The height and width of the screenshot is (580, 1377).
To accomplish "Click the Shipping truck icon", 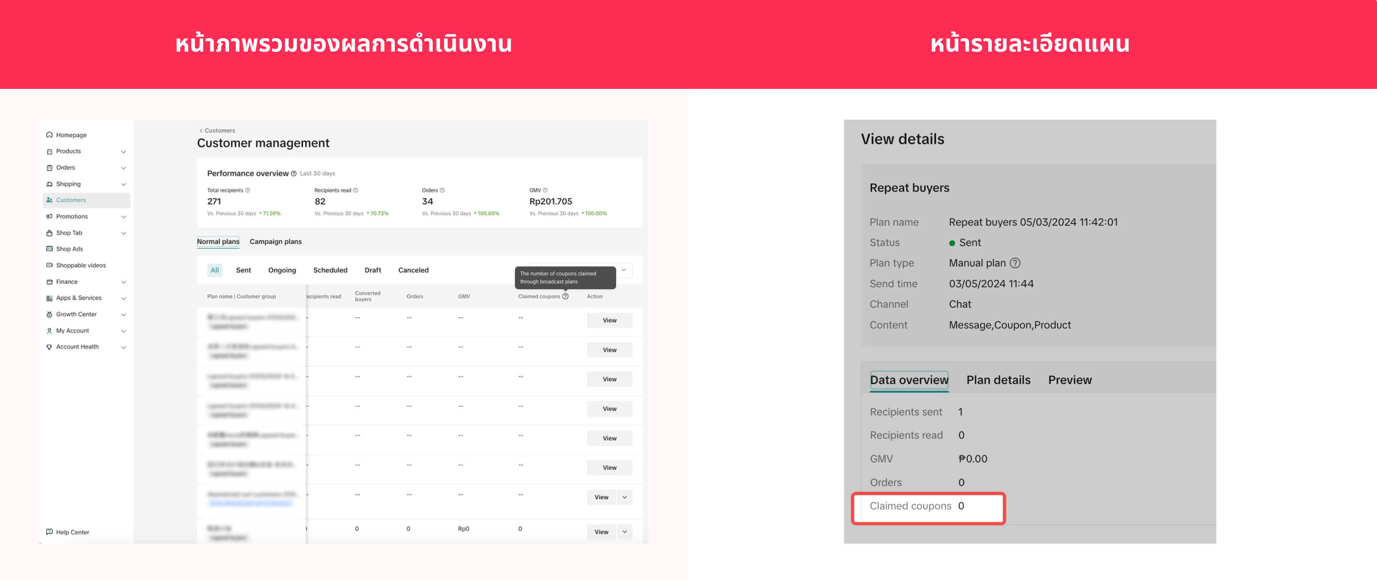I will 49,184.
